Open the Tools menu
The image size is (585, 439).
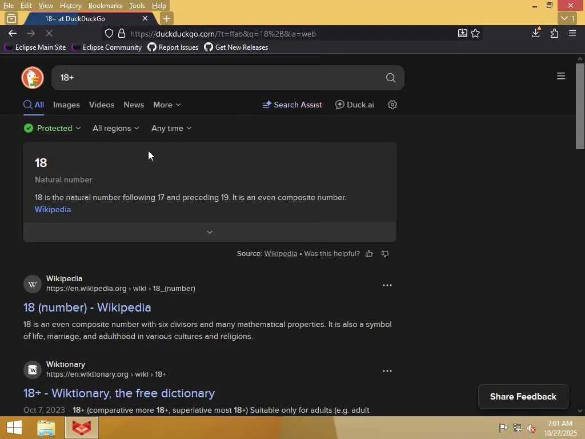137,6
